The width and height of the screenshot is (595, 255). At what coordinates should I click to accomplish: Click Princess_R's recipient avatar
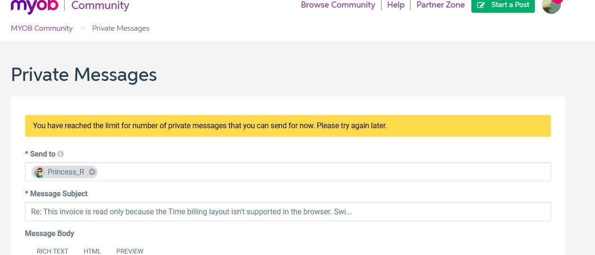tap(39, 172)
